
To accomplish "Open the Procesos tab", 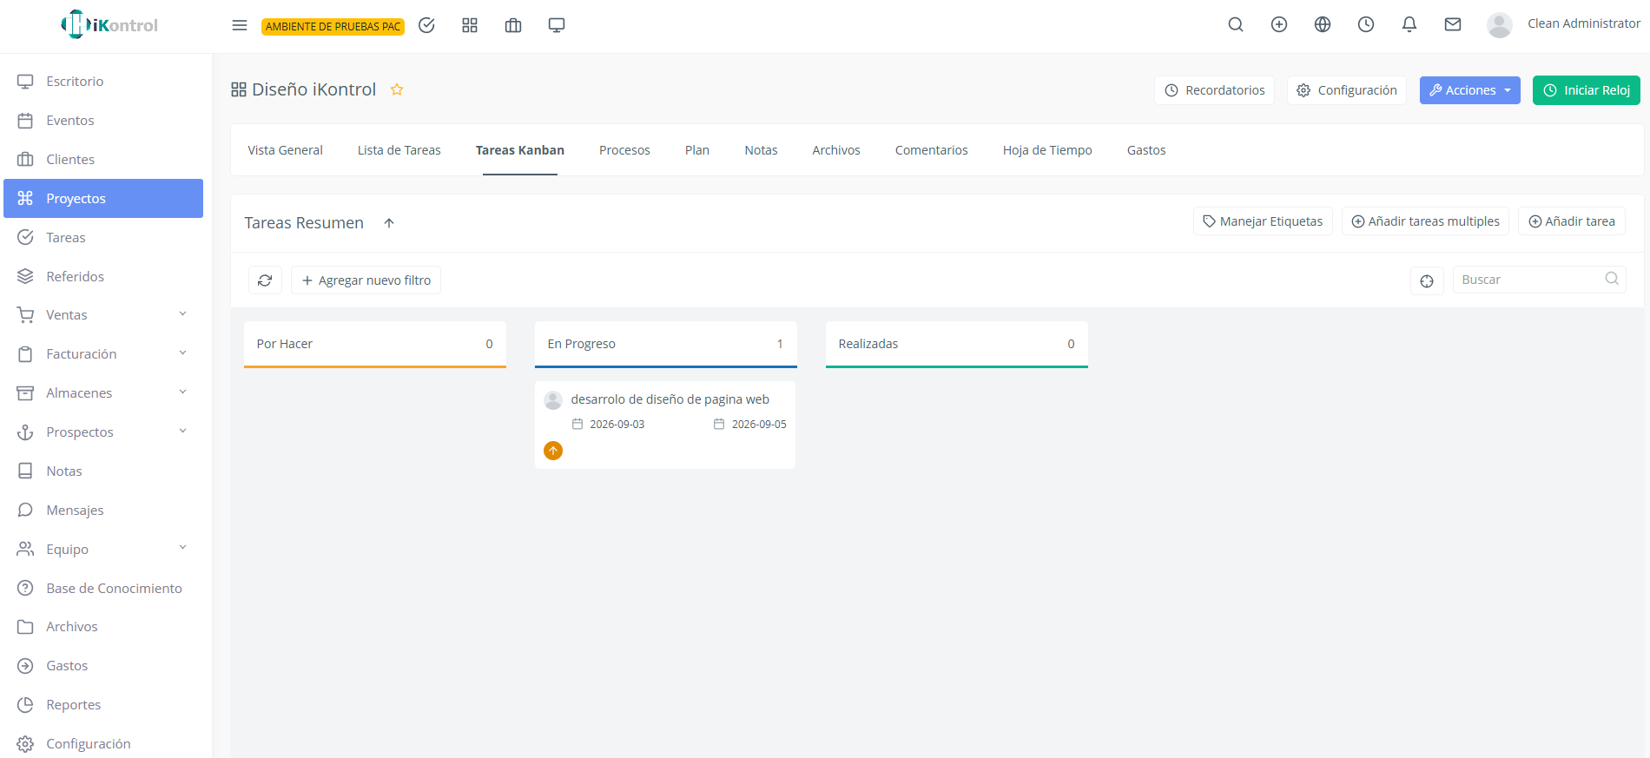I will point(624,150).
